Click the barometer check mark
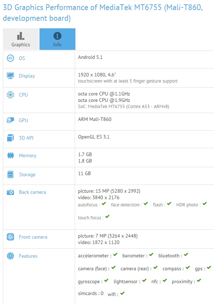Image resolution: width=214 pixels, height=304 pixels. (151, 254)
